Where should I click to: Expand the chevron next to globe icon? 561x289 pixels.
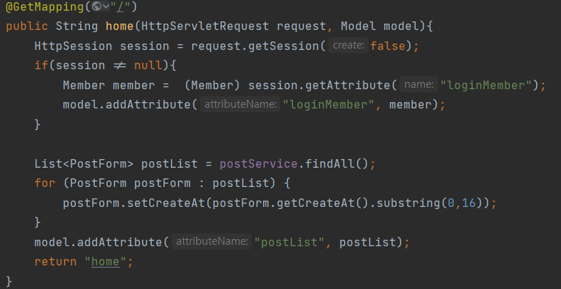click(106, 7)
